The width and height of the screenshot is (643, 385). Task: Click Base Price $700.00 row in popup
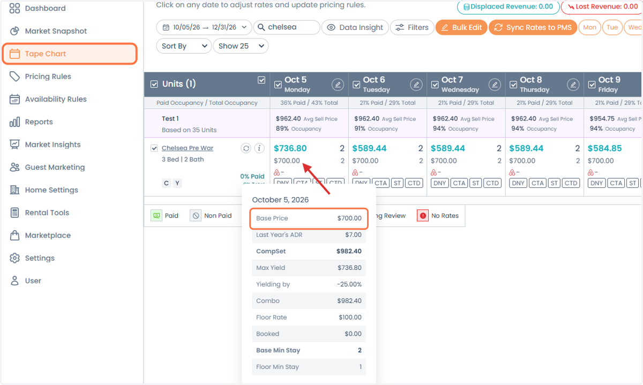click(309, 218)
